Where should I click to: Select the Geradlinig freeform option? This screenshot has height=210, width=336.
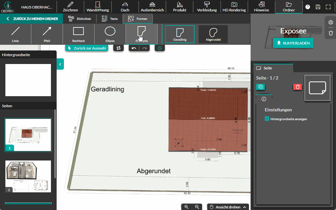click(180, 34)
